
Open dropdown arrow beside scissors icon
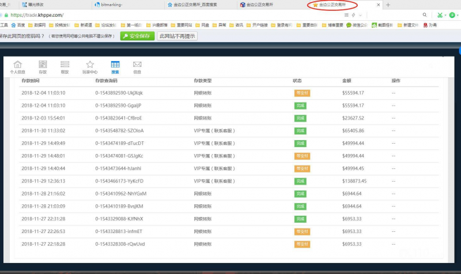[x=445, y=15]
